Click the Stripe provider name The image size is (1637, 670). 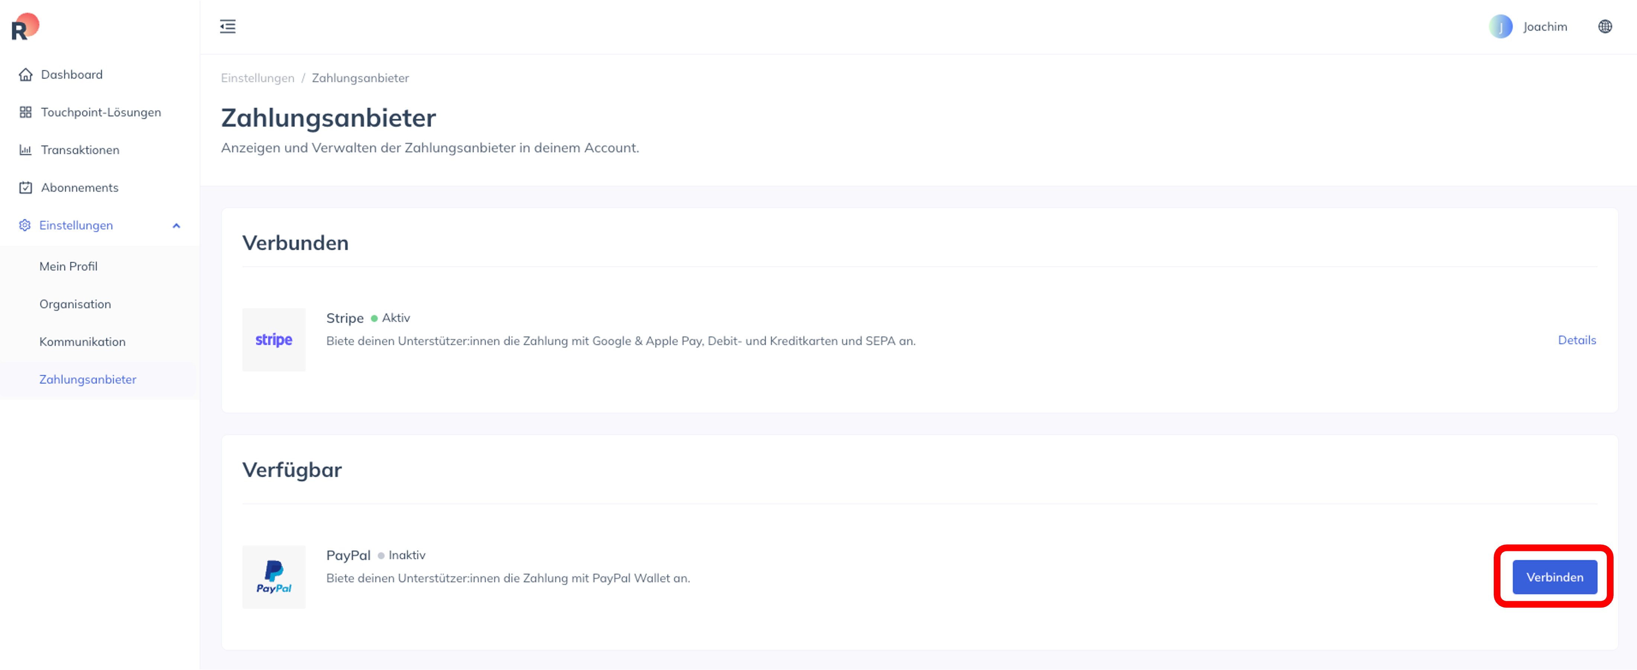click(345, 318)
